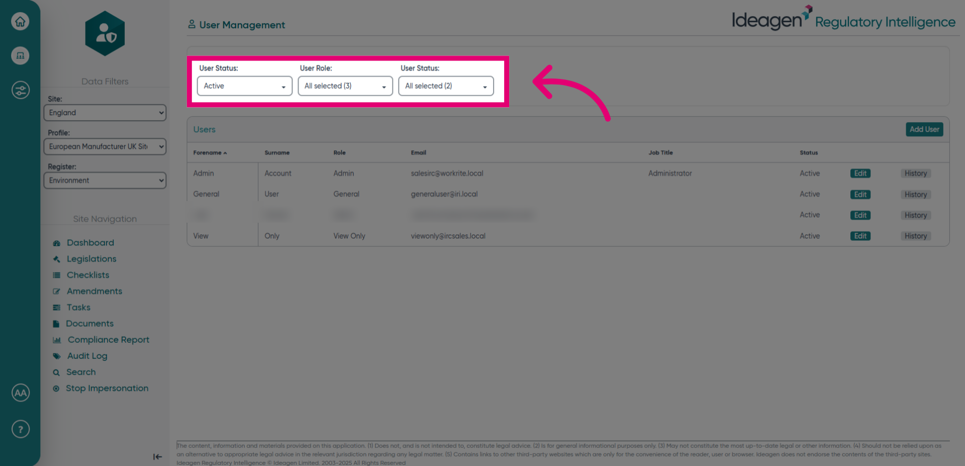Open the Site dropdown showing England
965x466 pixels.
tap(105, 113)
